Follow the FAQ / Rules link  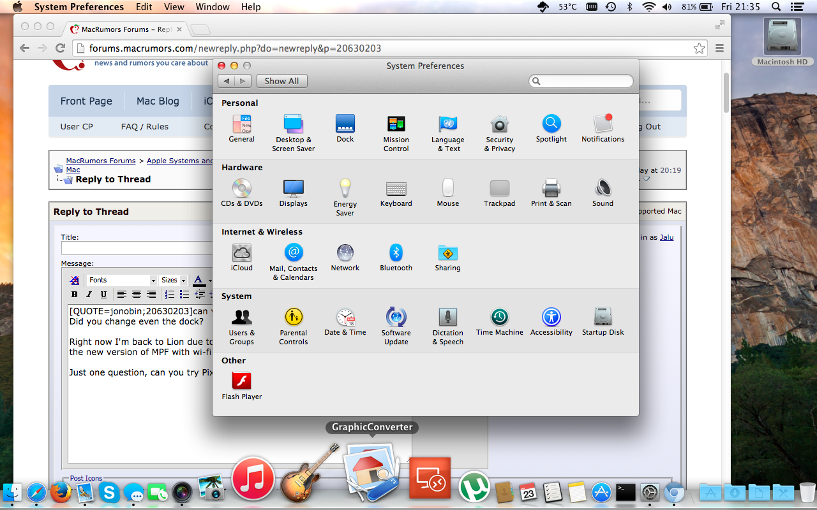point(145,126)
